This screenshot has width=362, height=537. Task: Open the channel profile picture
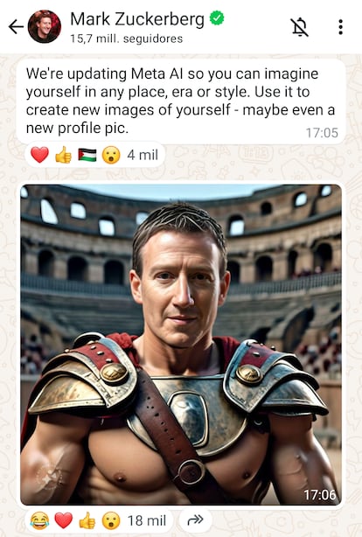coord(45,26)
